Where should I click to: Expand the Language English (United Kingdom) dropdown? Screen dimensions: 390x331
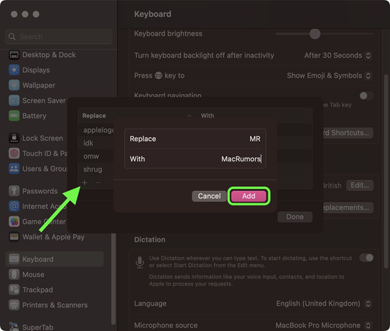pos(324,304)
